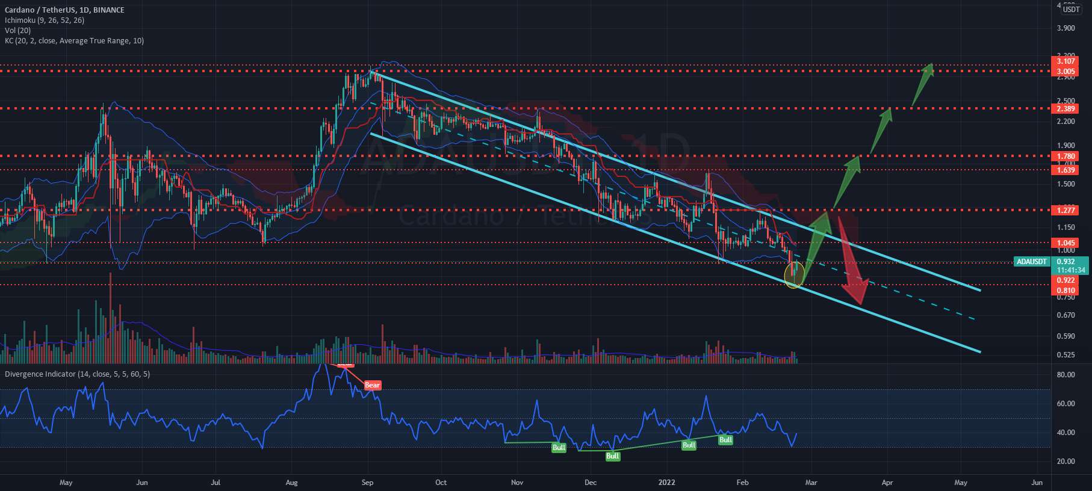This screenshot has height=491, width=1092.
Task: Select the Ichimoku (9, 26, 52, 26) legend
Action: pyautogui.click(x=45, y=20)
